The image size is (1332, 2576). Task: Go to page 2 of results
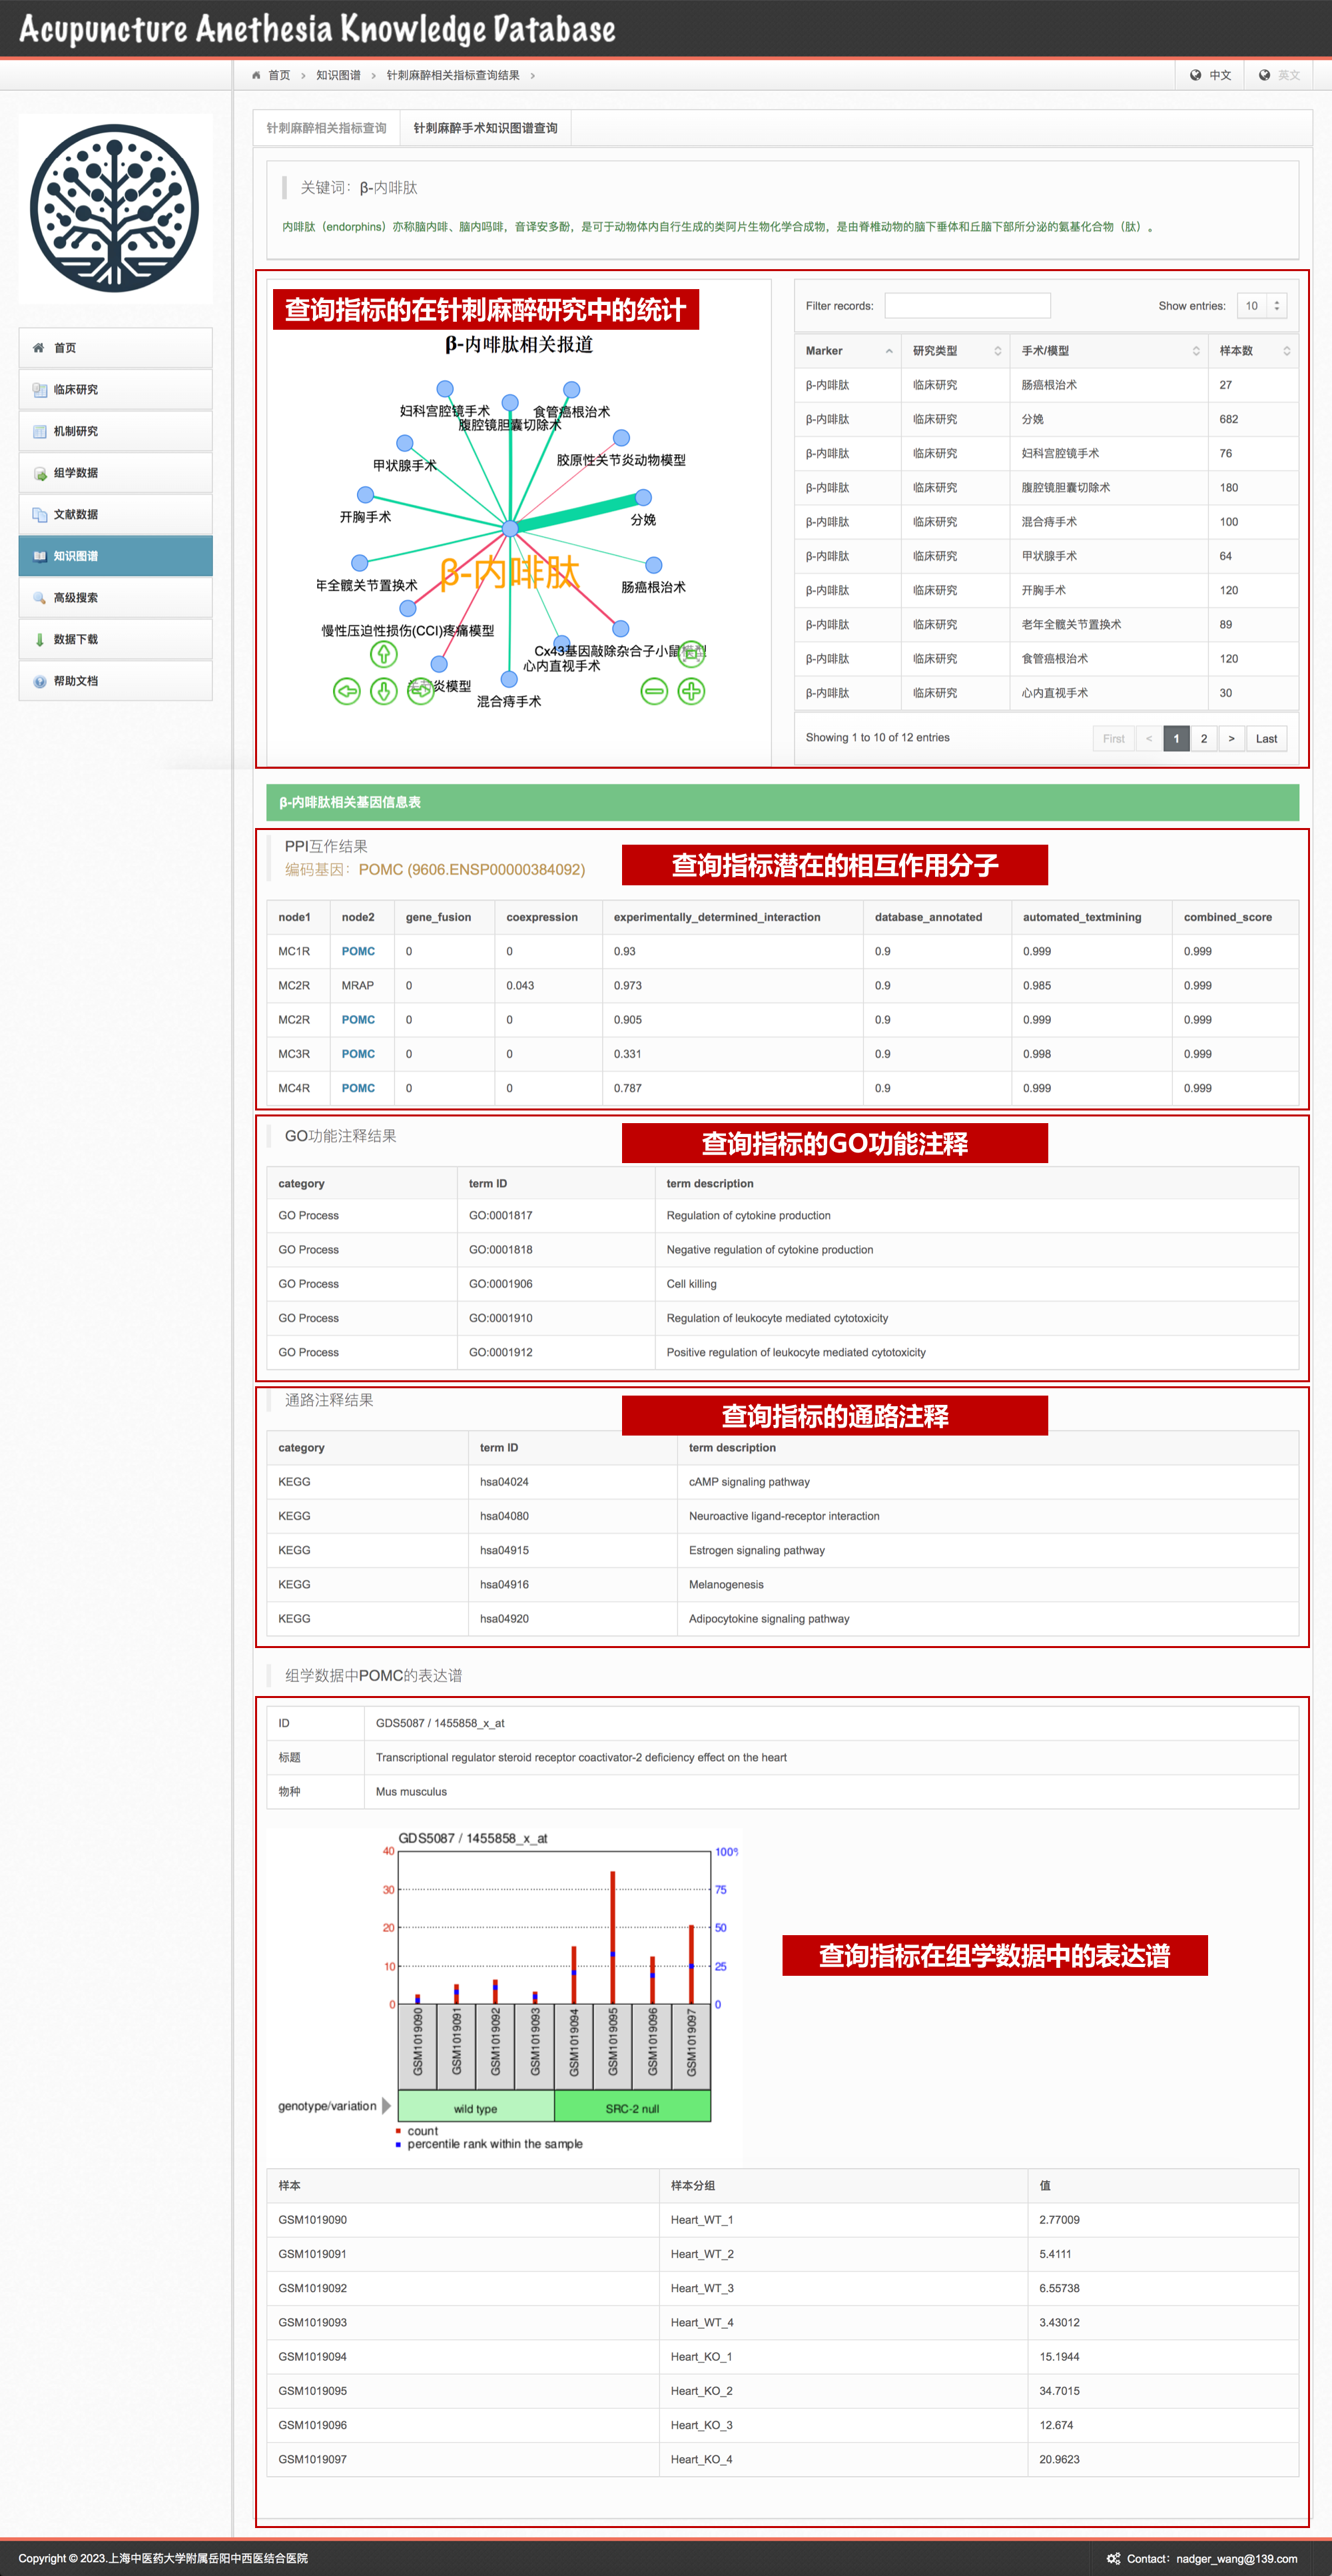click(1203, 738)
